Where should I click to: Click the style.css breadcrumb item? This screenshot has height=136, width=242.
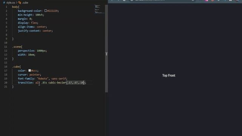(x=11, y=3)
